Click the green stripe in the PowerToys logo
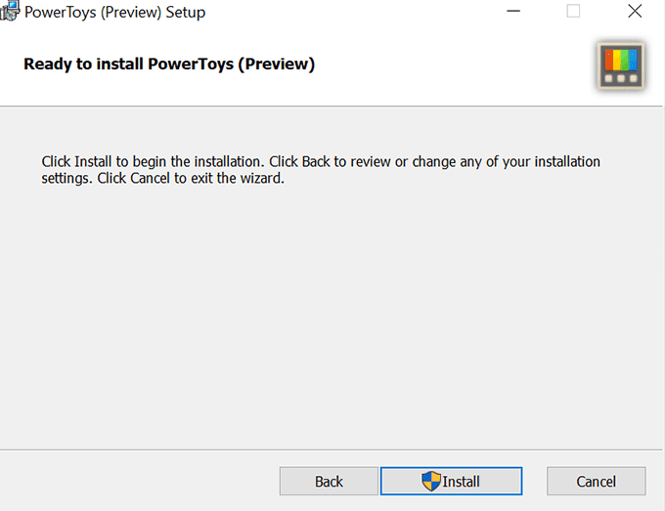The height and width of the screenshot is (511, 665). pos(624,62)
